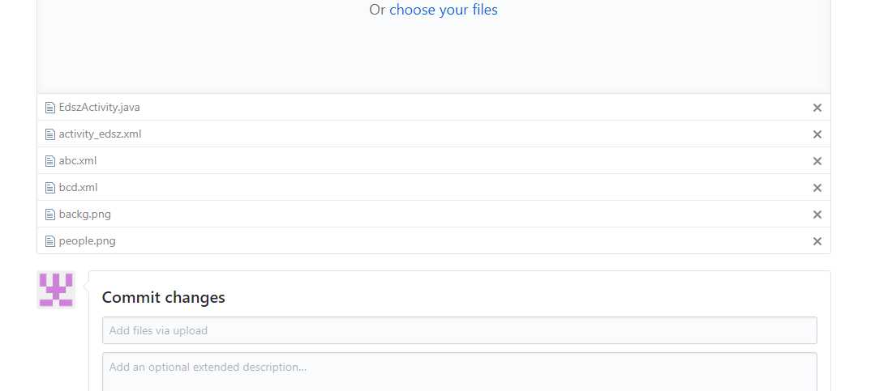Focus the optional extended description box
The width and height of the screenshot is (888, 391).
(459, 372)
